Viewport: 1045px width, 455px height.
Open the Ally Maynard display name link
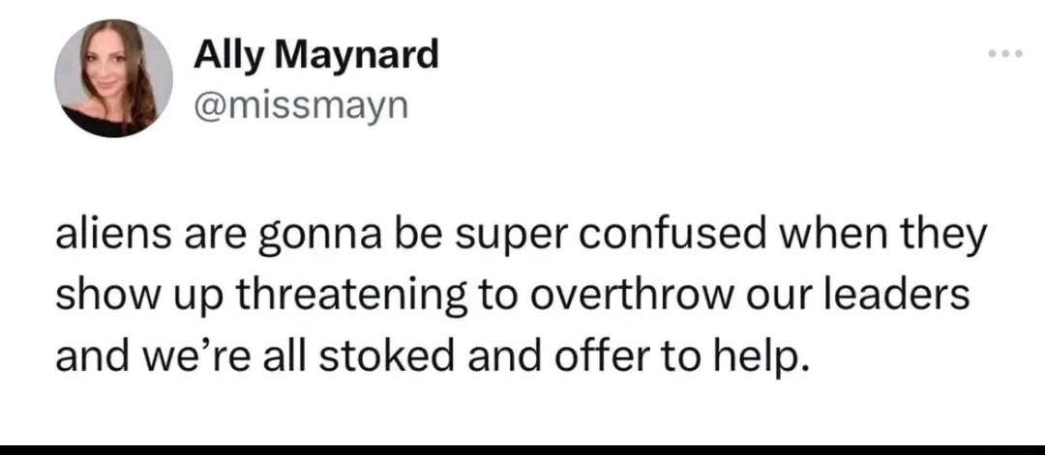315,55
